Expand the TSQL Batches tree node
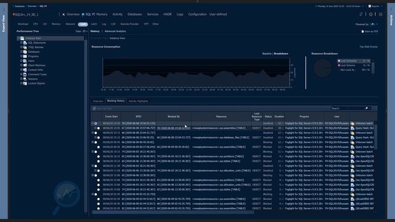The height and width of the screenshot is (222, 395). click(21, 47)
